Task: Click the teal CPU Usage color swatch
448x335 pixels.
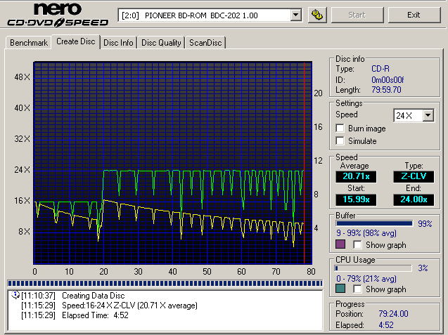Action: 340,289
